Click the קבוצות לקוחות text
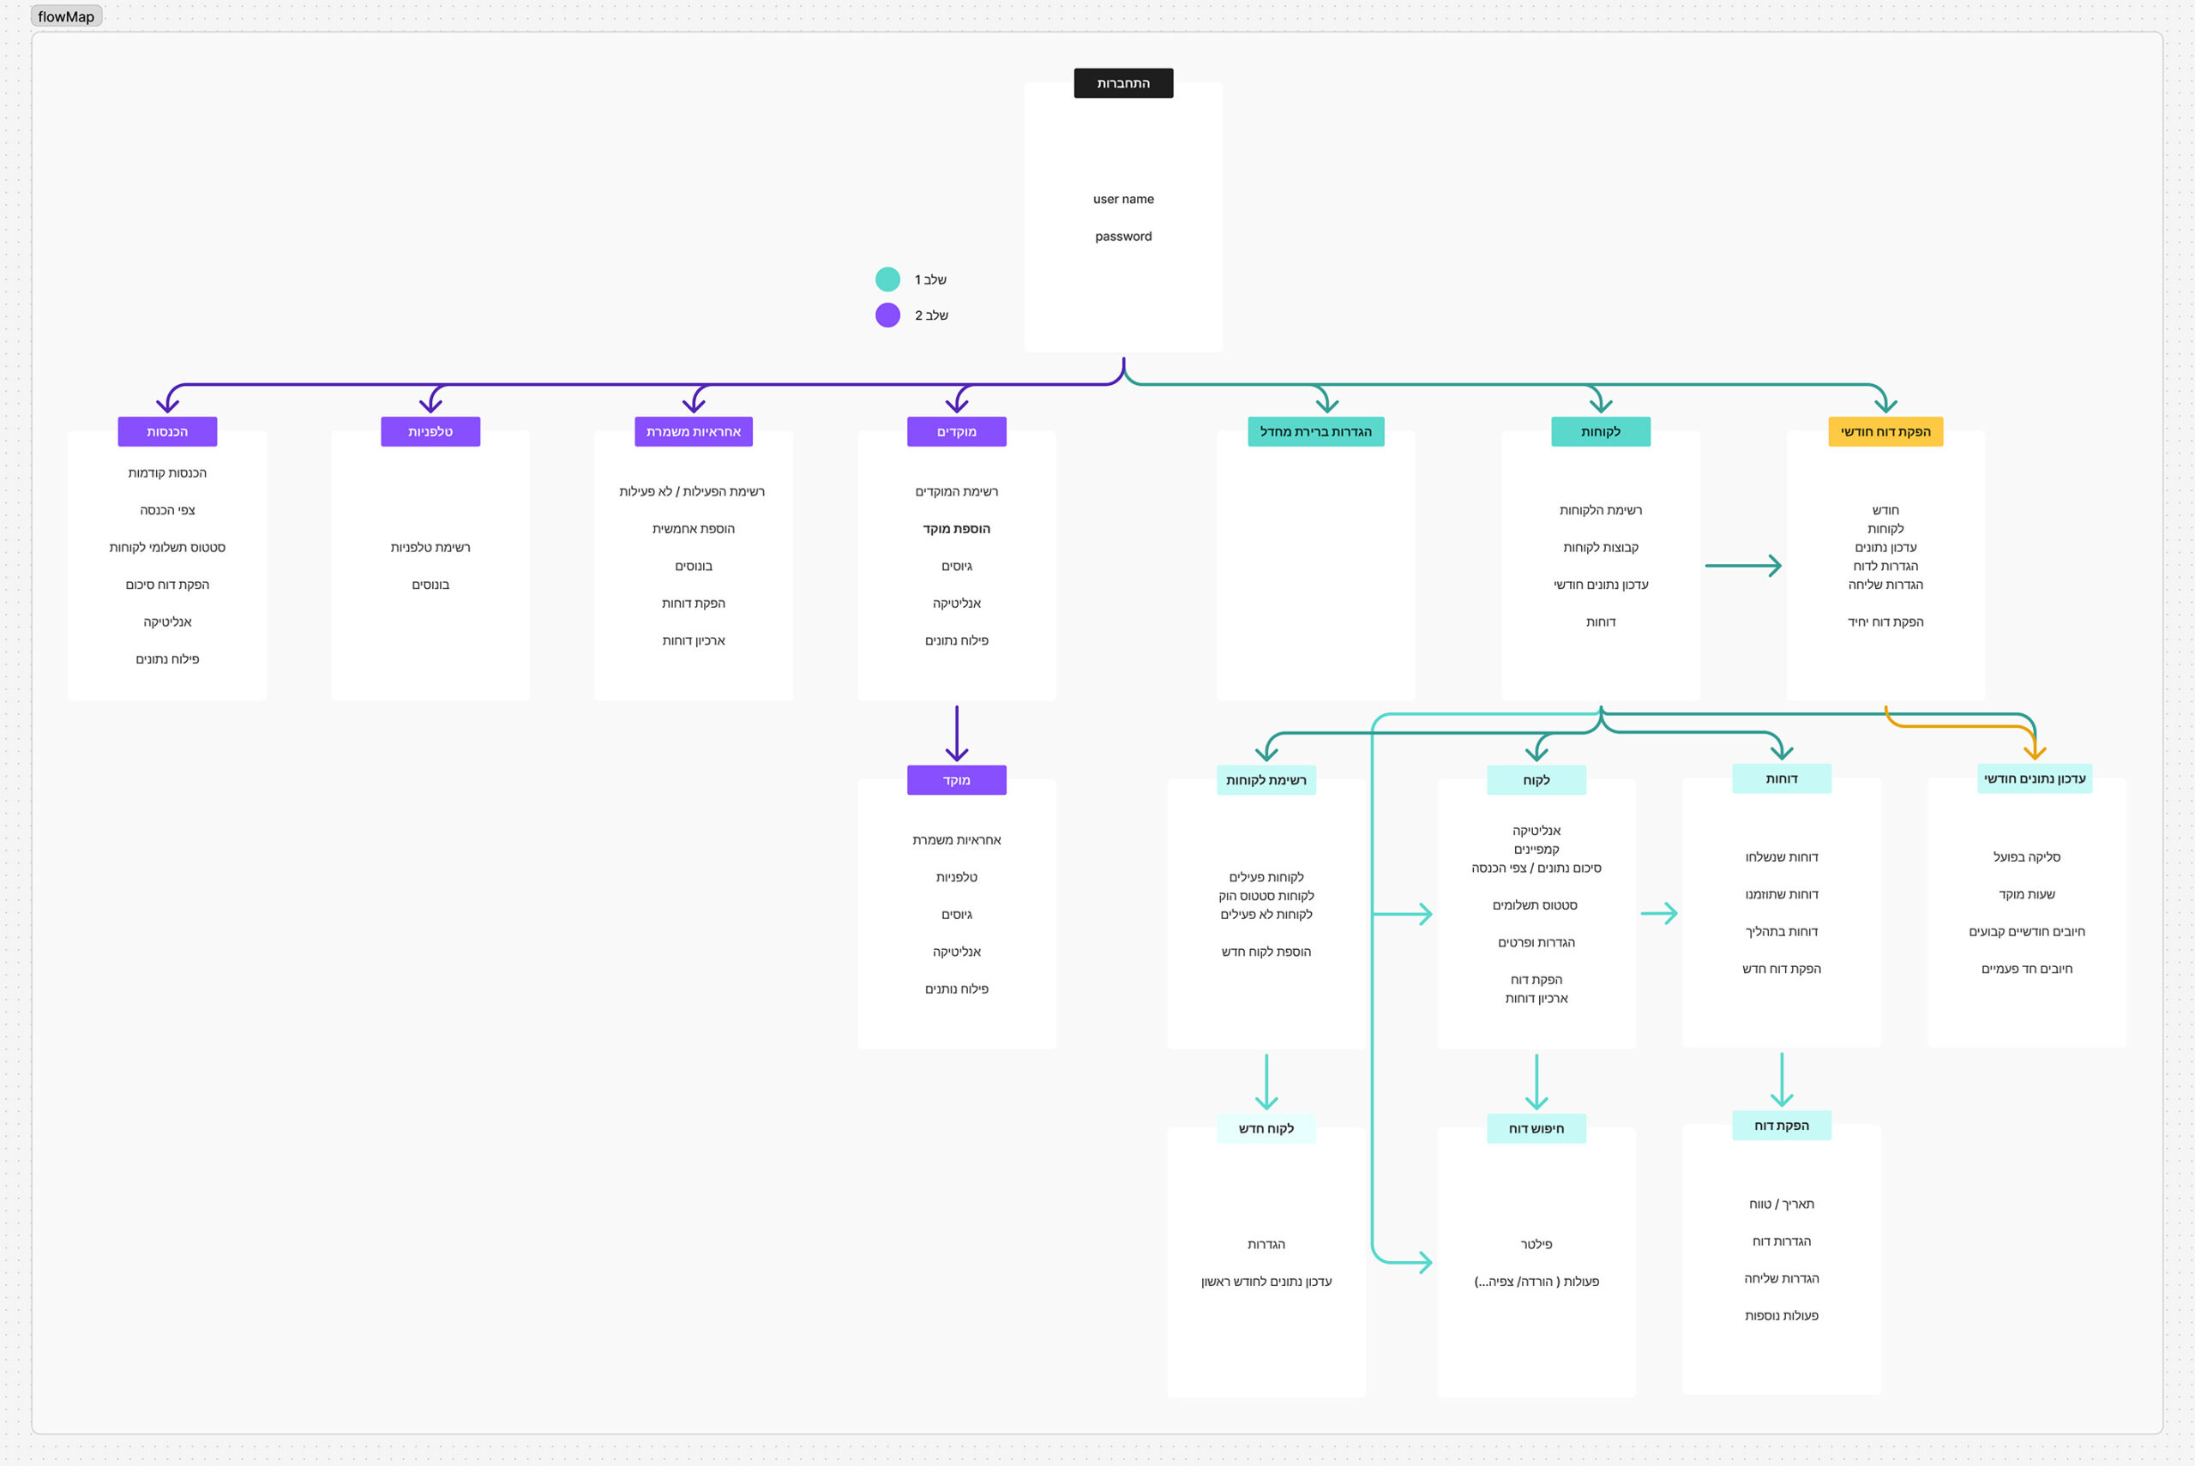 pos(1601,548)
